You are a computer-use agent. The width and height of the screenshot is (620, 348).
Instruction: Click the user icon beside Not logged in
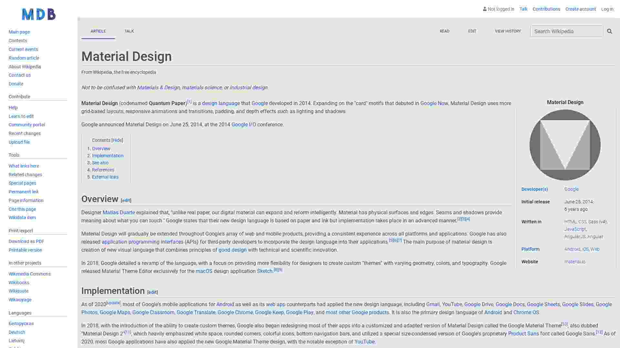[485, 9]
